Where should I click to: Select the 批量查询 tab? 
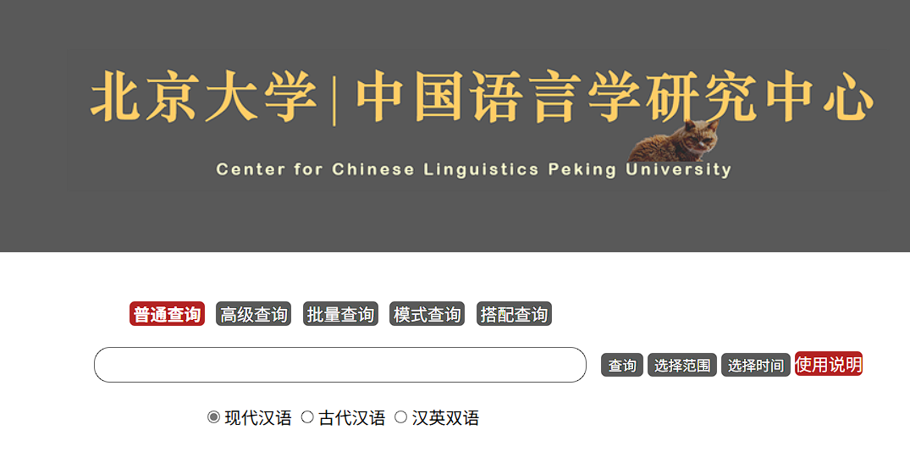click(340, 314)
